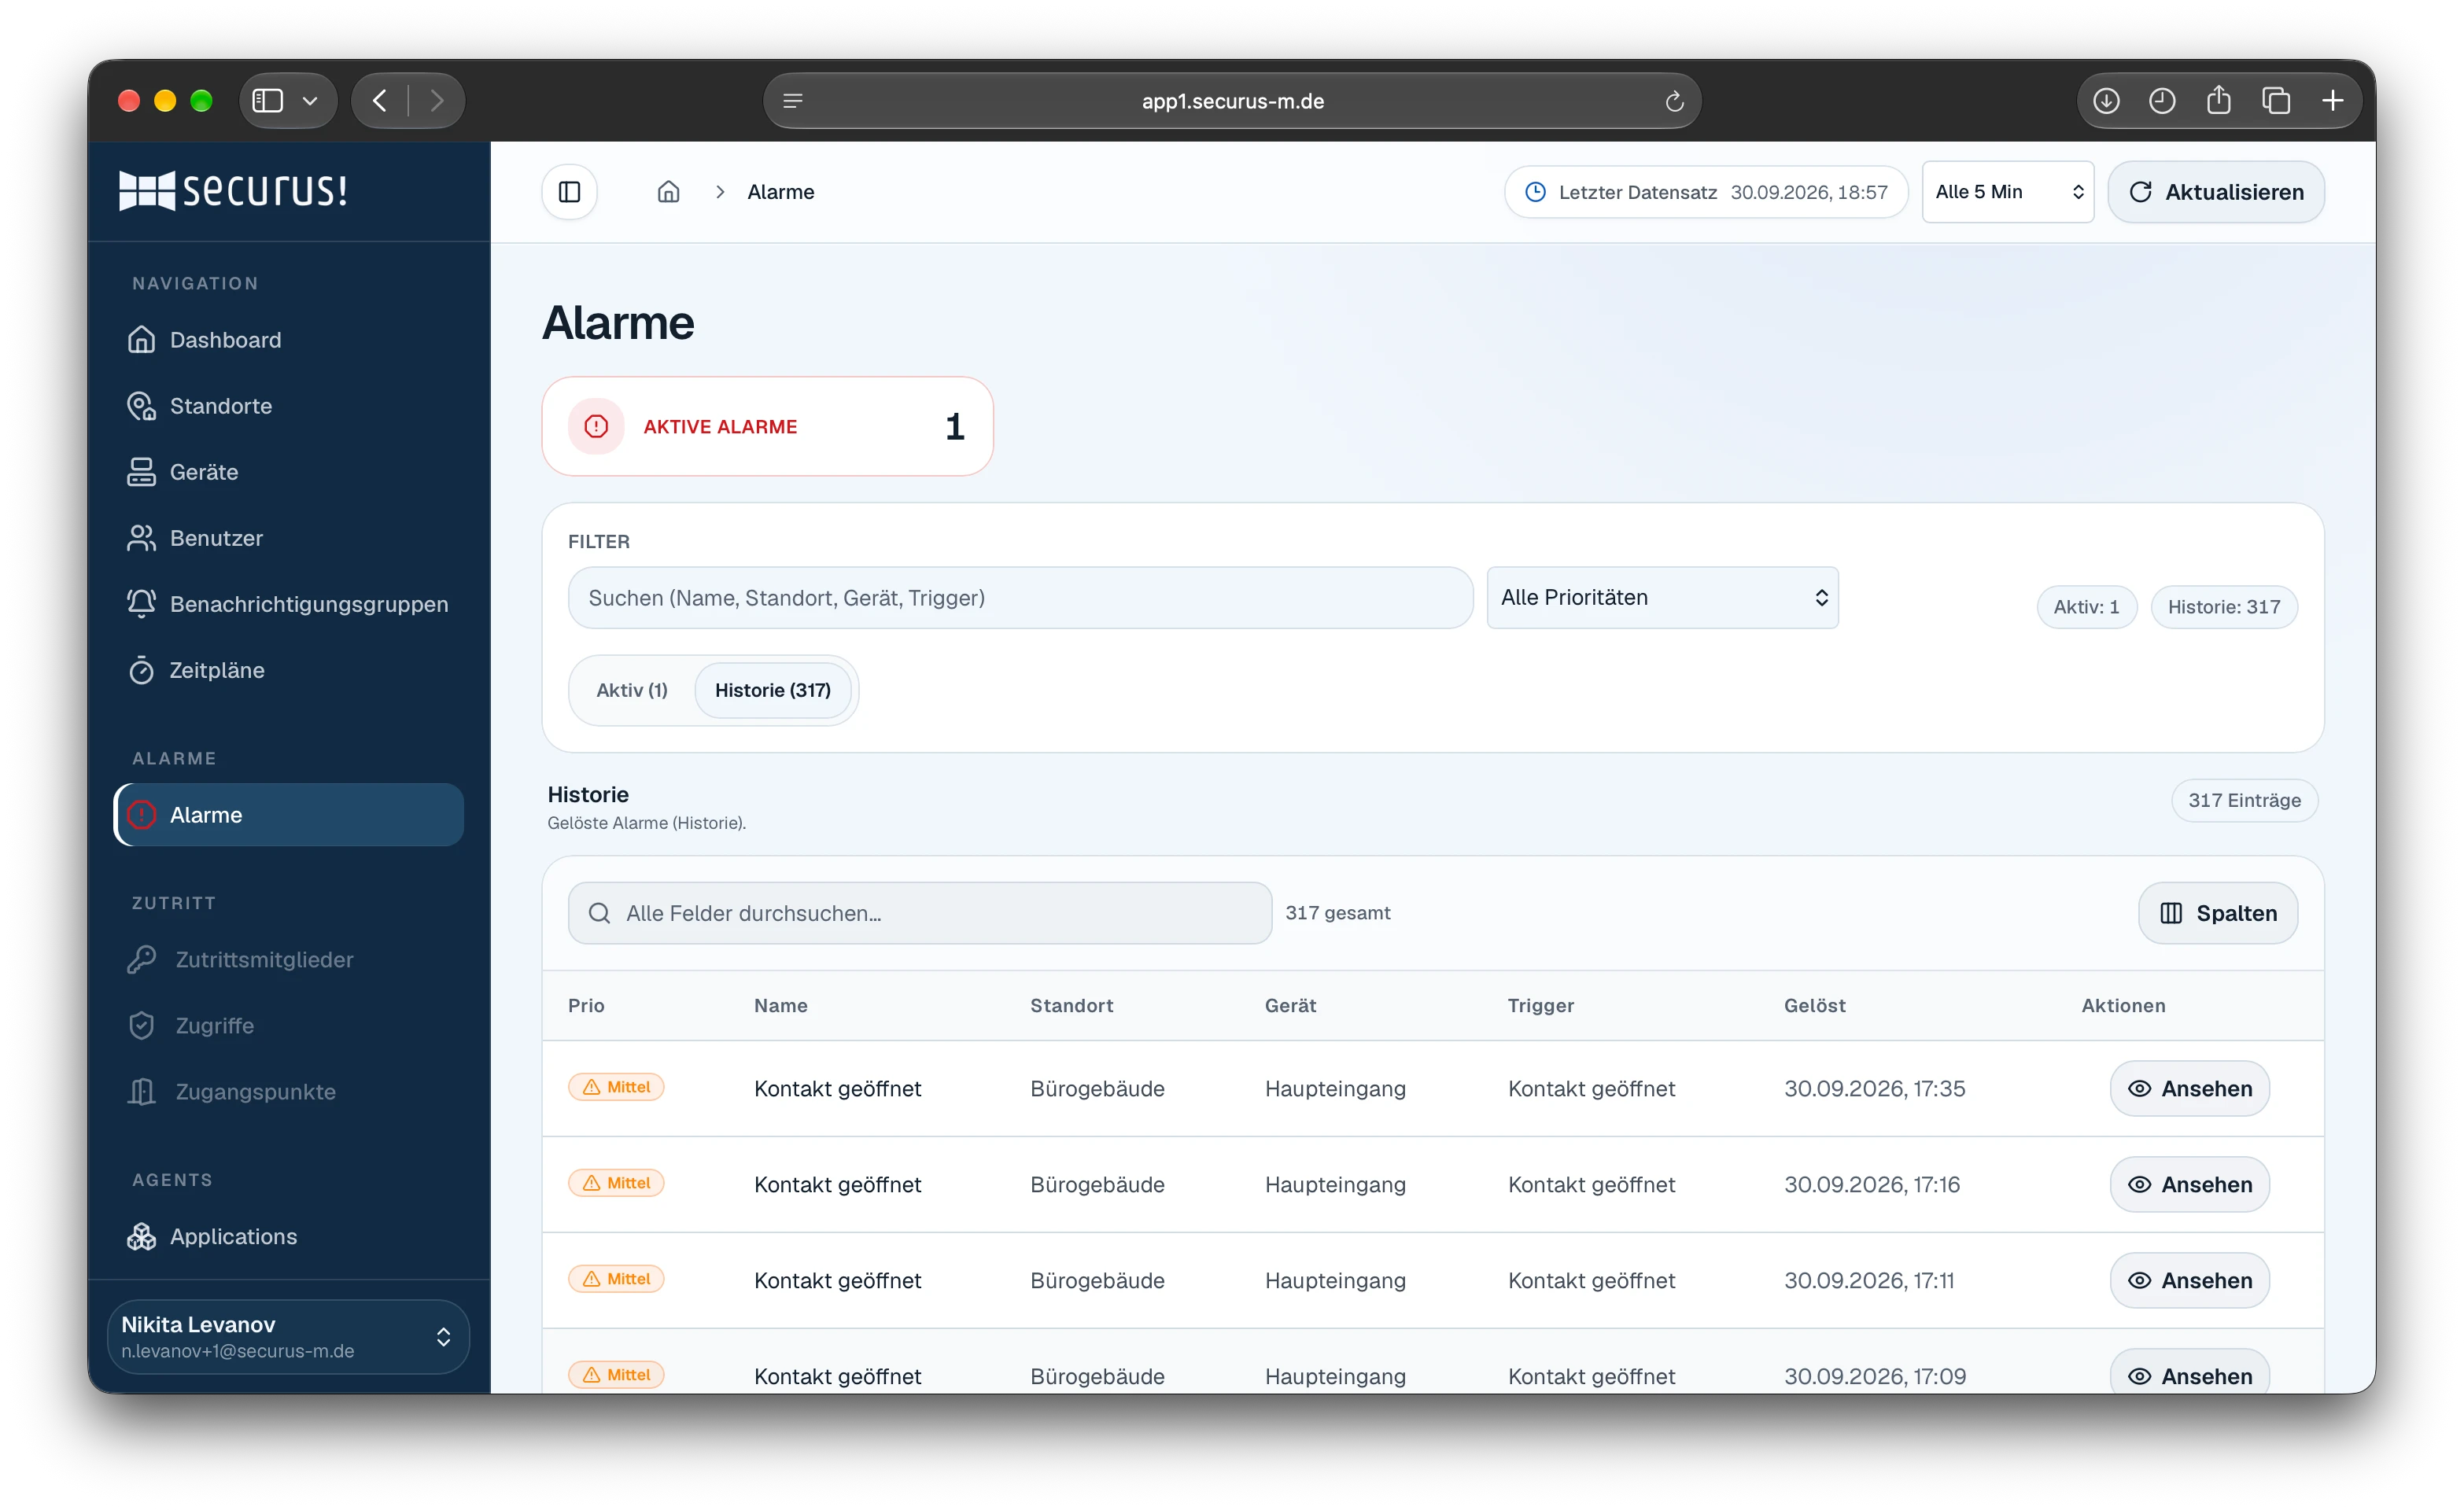View the alarm solved at 17:11
2464x1510 pixels.
[2190, 1280]
